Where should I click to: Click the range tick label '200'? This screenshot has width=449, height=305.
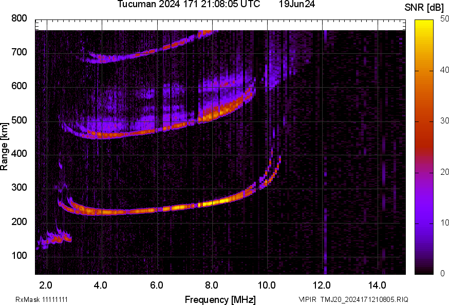click(19, 221)
